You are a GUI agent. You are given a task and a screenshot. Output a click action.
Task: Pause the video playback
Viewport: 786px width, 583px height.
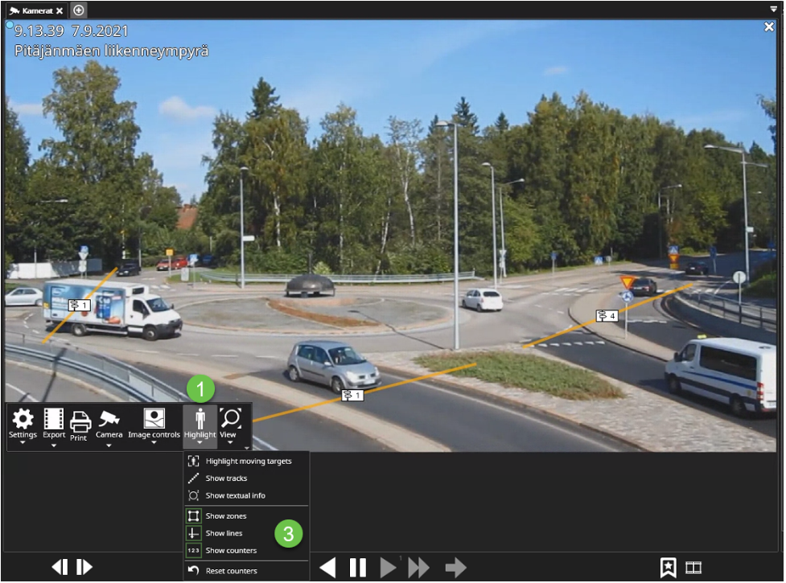[358, 568]
